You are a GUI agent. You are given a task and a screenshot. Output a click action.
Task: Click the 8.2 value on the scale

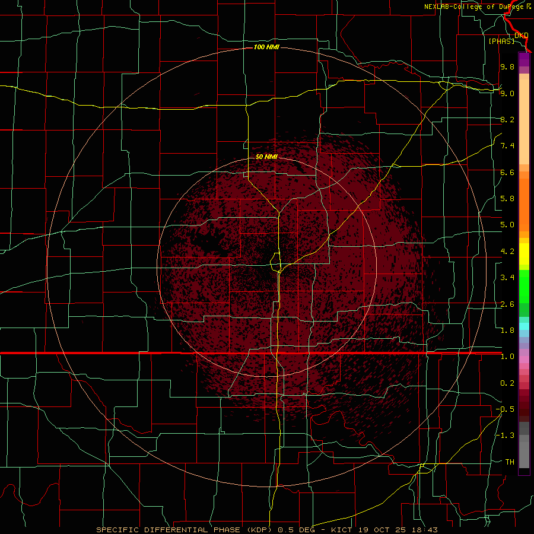click(x=507, y=119)
